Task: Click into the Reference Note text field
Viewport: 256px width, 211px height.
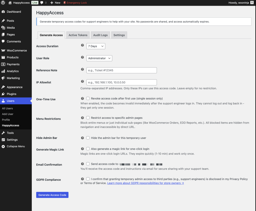Action: tap(121, 70)
